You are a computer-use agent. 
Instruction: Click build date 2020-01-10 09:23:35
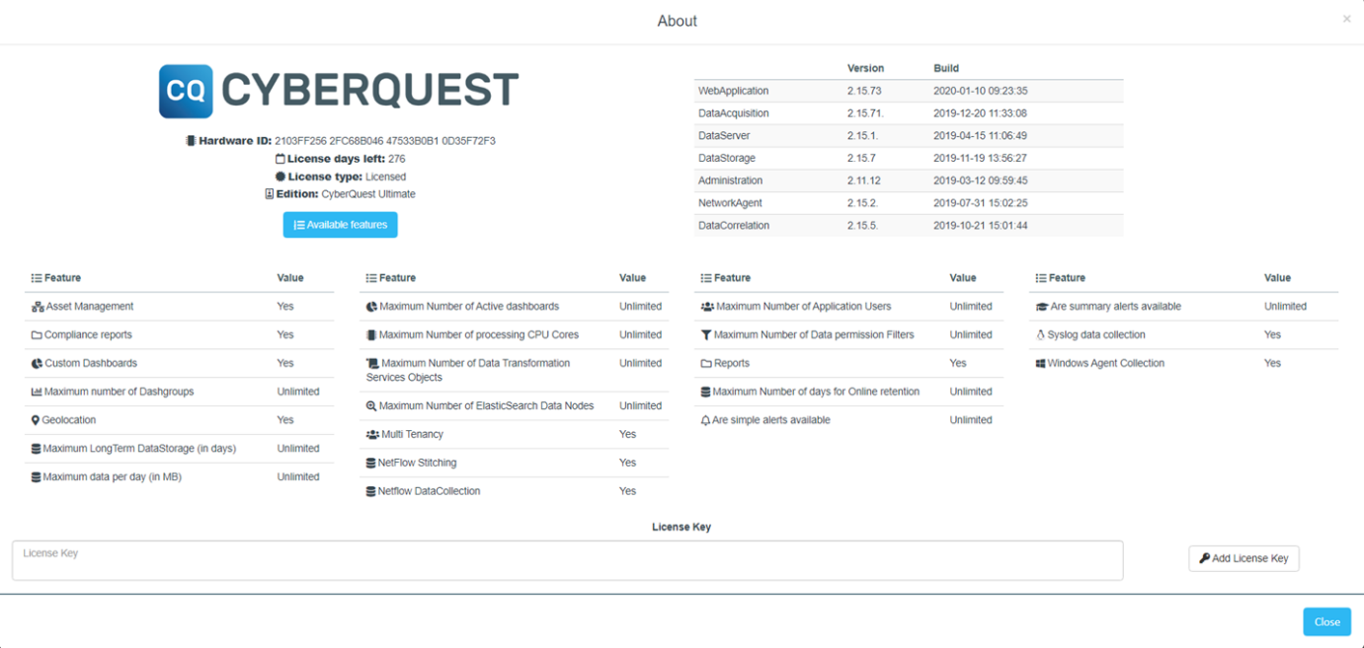[x=981, y=91]
